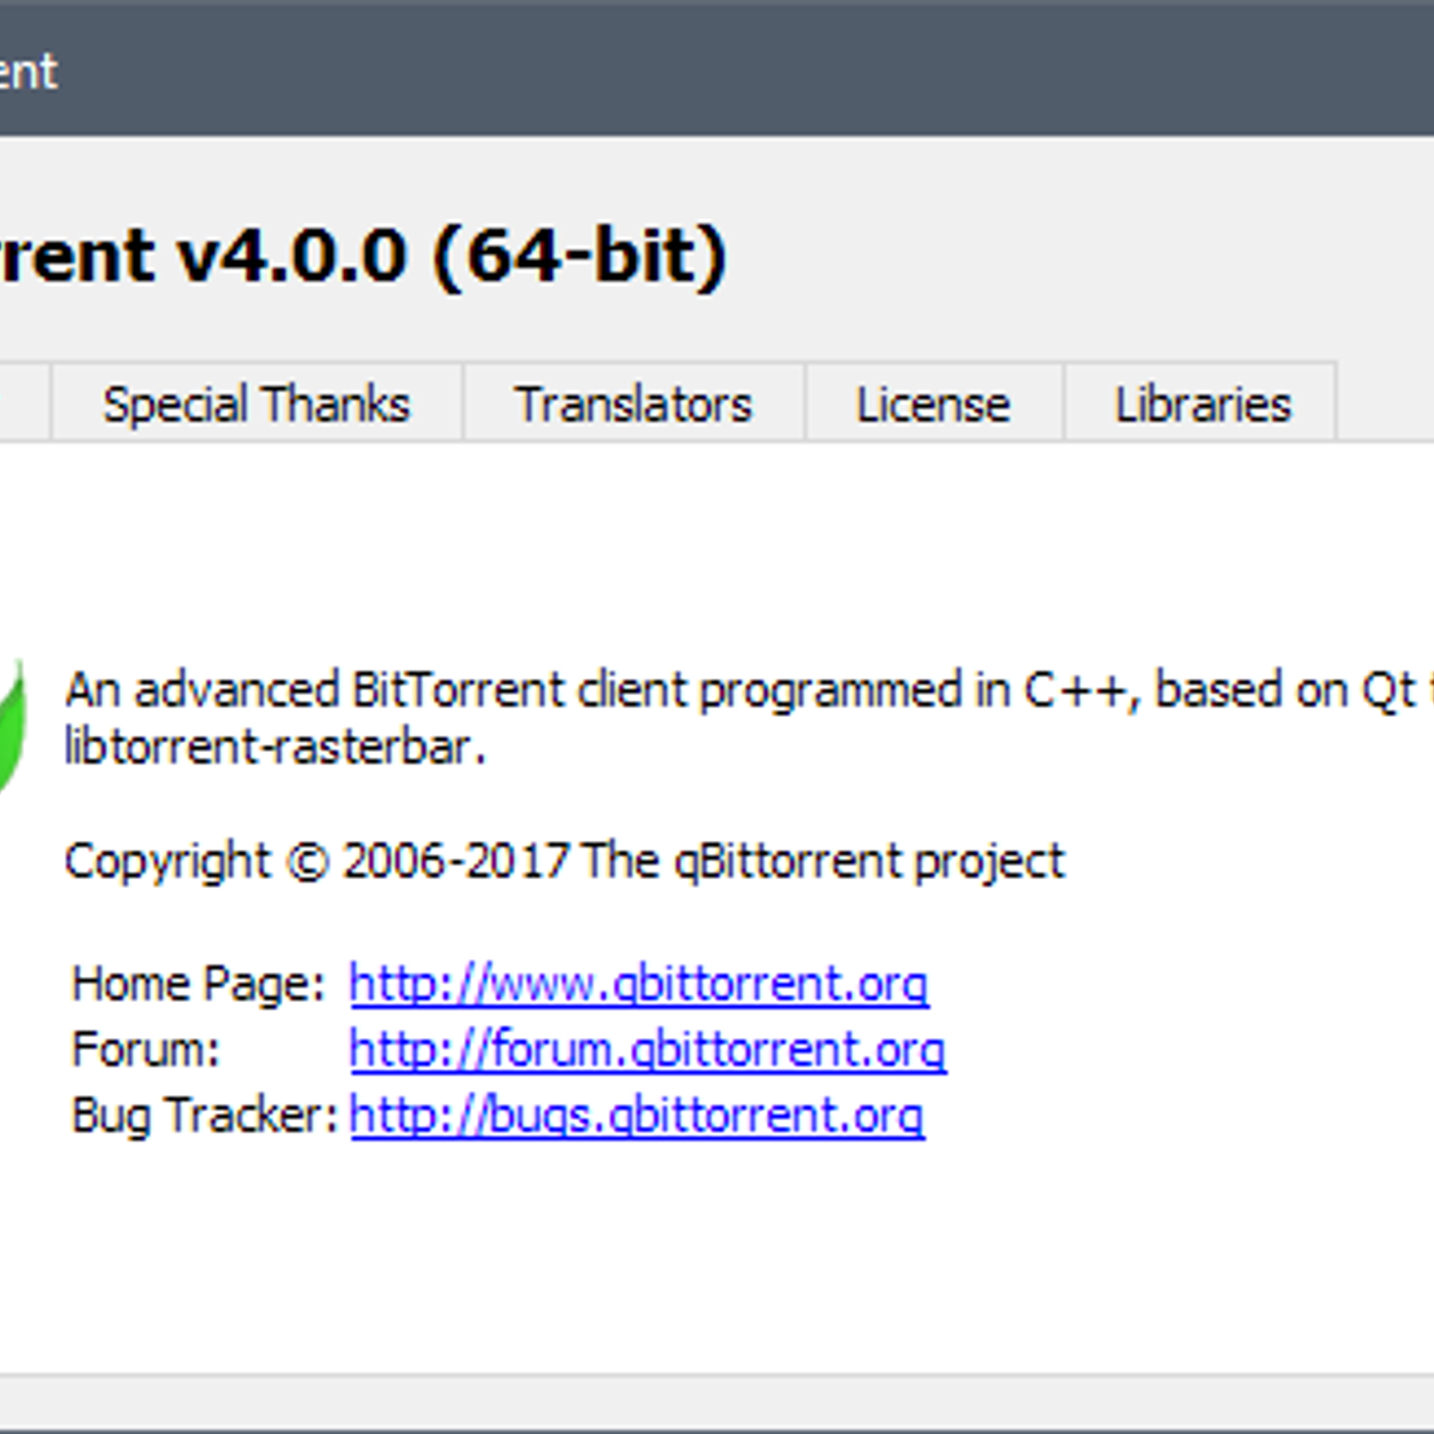Open the bugs.qbittorrent.org bug tracker link
This screenshot has width=1434, height=1434.
[637, 1116]
